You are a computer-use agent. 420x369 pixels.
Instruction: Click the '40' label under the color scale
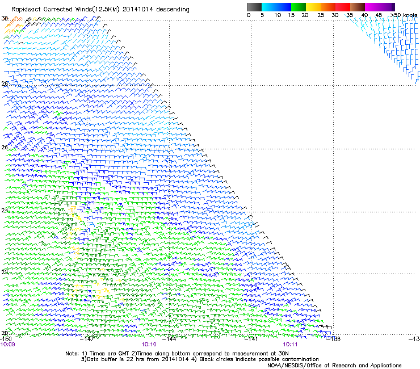[364, 15]
